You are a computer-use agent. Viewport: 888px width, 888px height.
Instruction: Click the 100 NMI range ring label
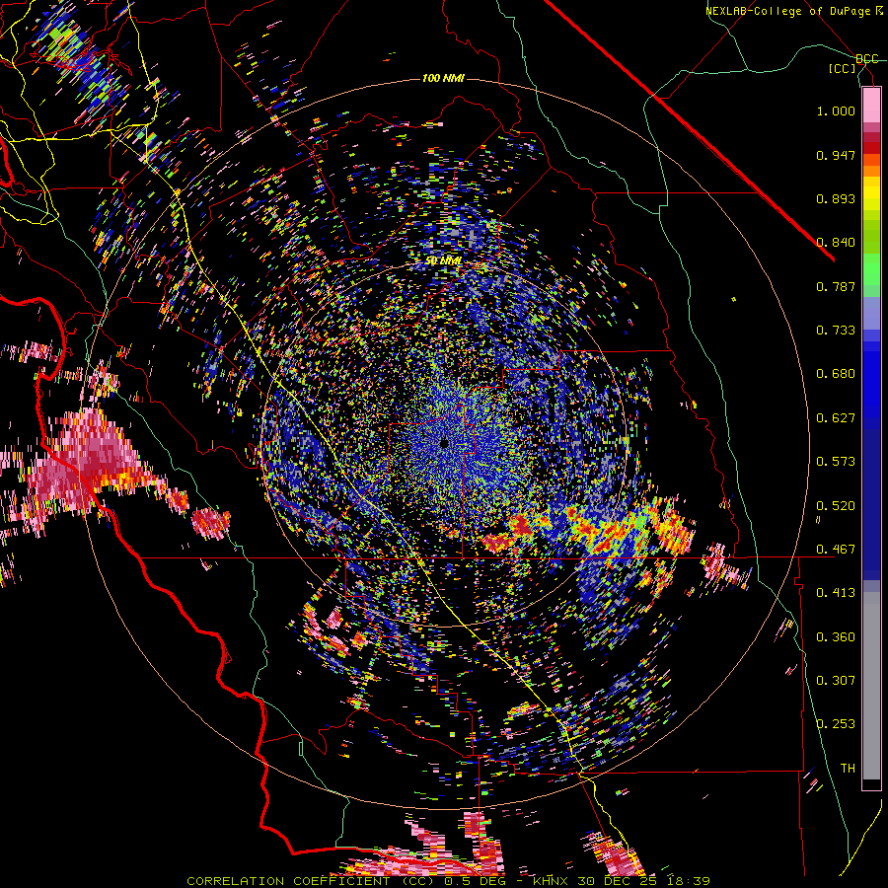click(x=443, y=78)
